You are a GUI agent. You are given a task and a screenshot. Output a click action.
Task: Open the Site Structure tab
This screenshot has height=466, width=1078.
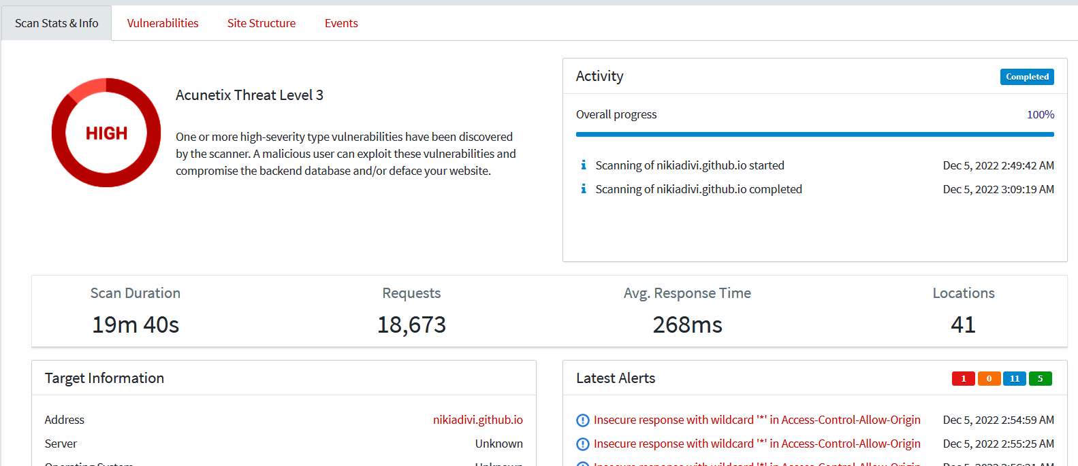pyautogui.click(x=261, y=23)
